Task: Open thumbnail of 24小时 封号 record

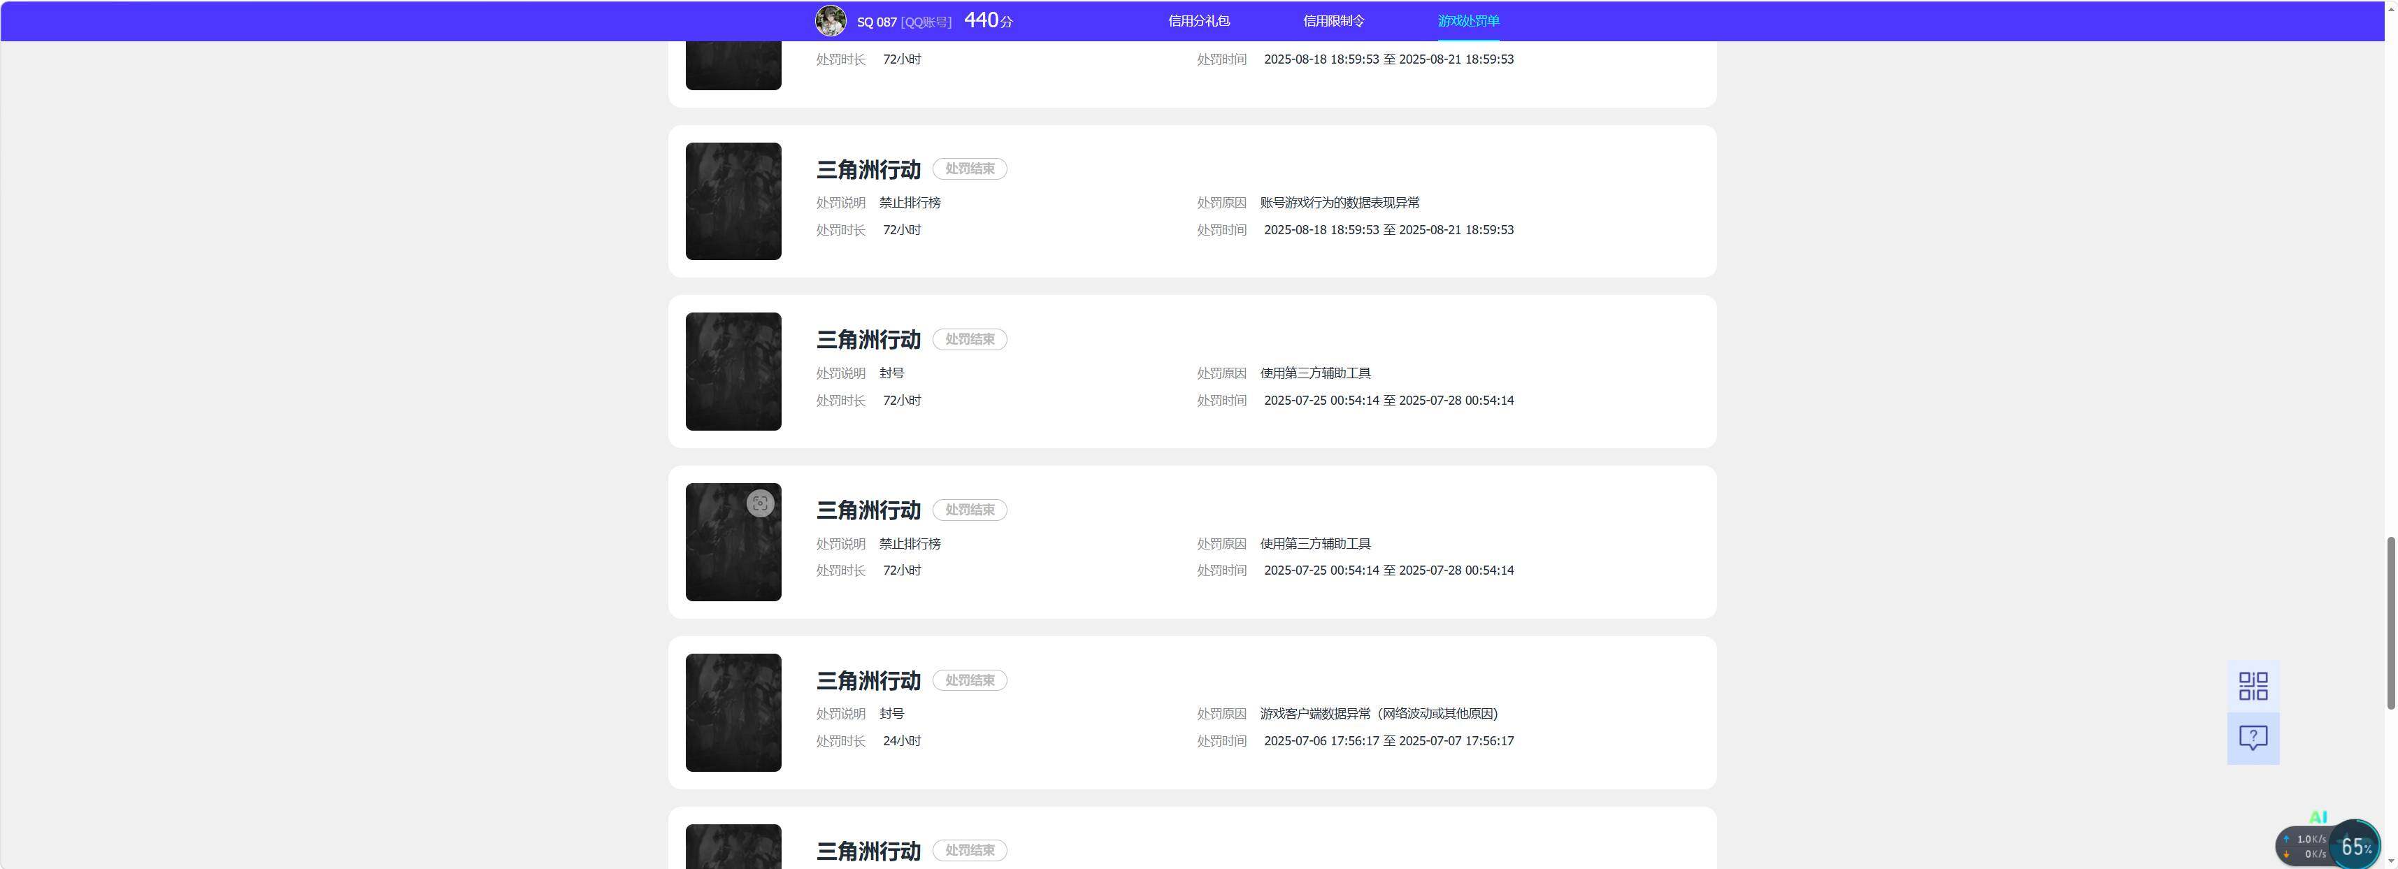Action: coord(733,712)
